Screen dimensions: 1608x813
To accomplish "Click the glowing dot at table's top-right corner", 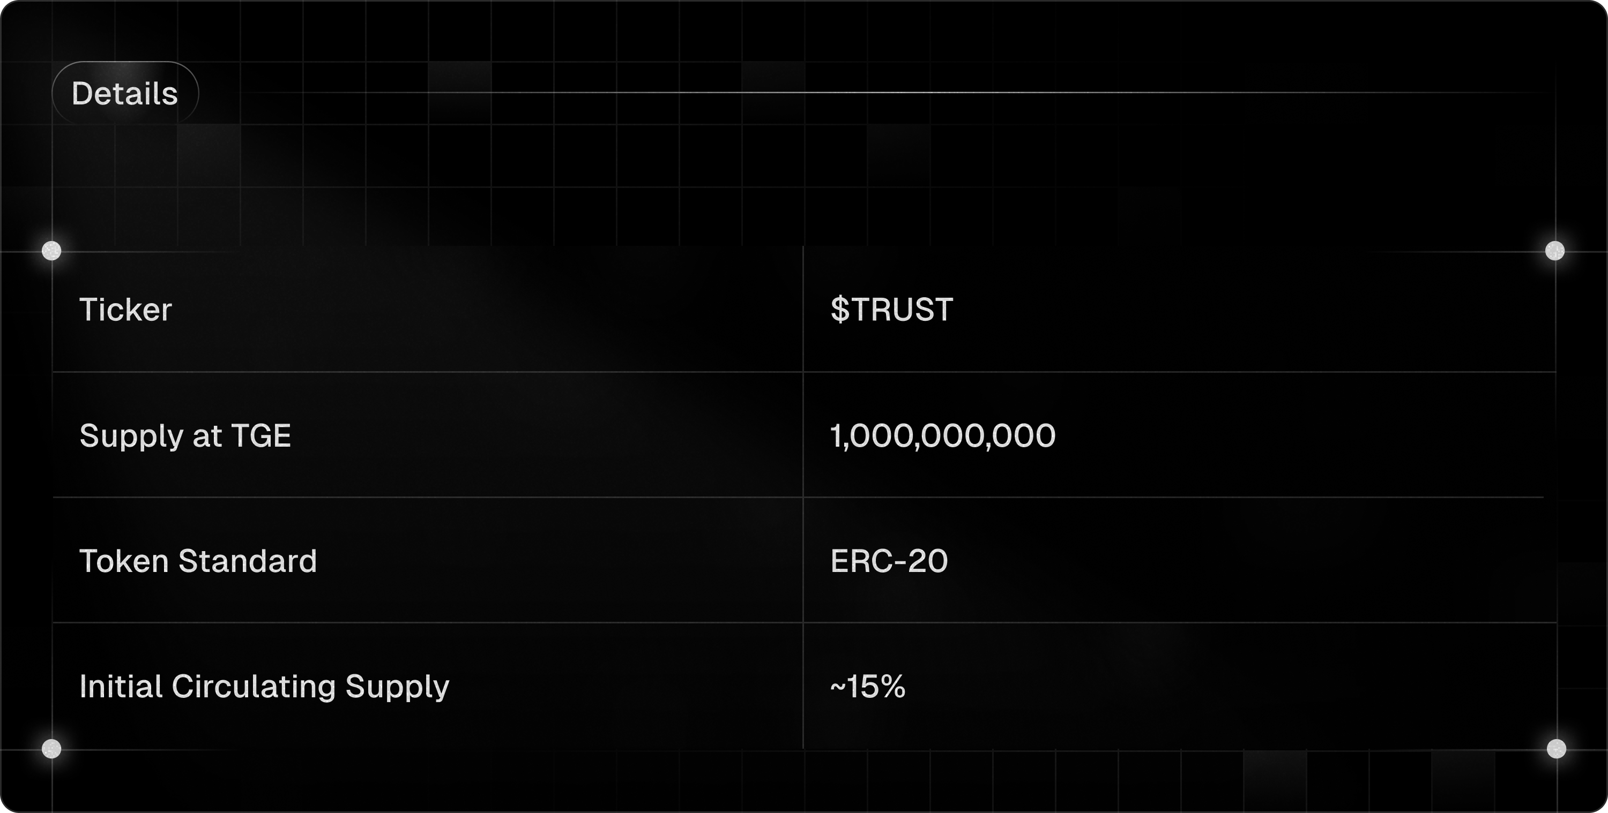I will point(1555,251).
